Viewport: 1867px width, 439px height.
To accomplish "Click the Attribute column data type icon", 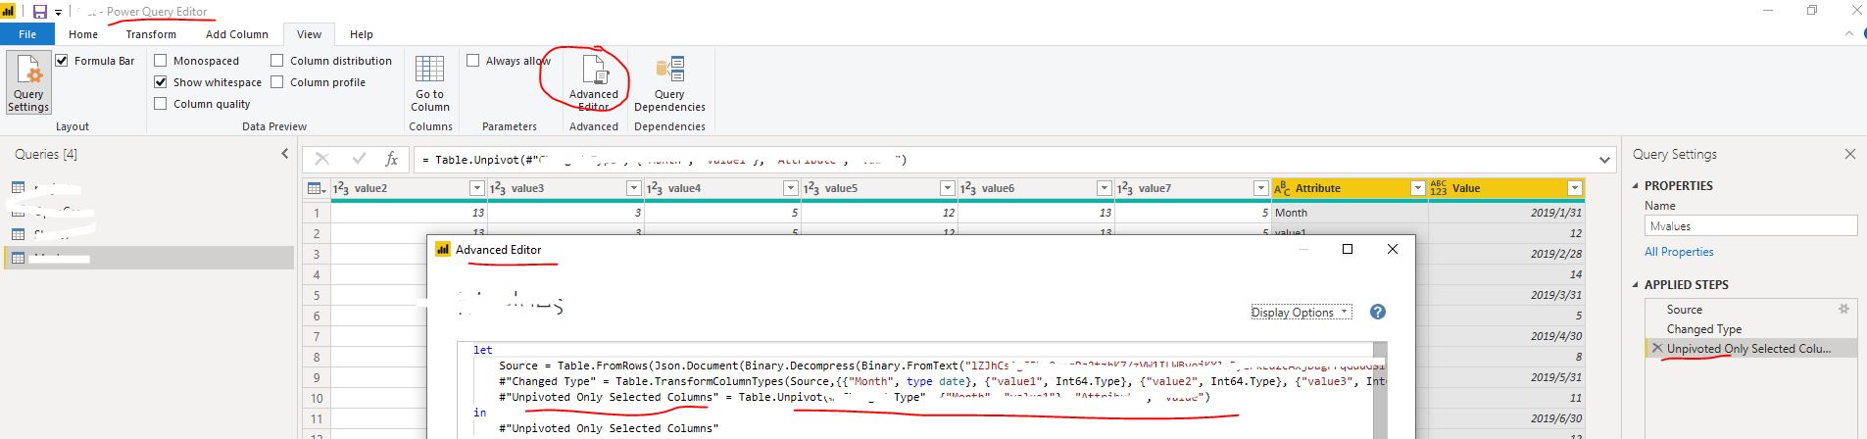I will tap(1281, 188).
